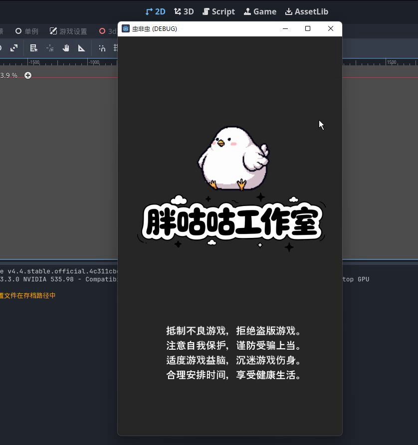Open the 3D workspace
The image size is (418, 445).
(x=184, y=11)
